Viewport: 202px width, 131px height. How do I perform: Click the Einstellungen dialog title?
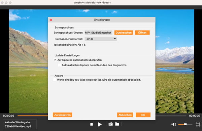pos(102,20)
